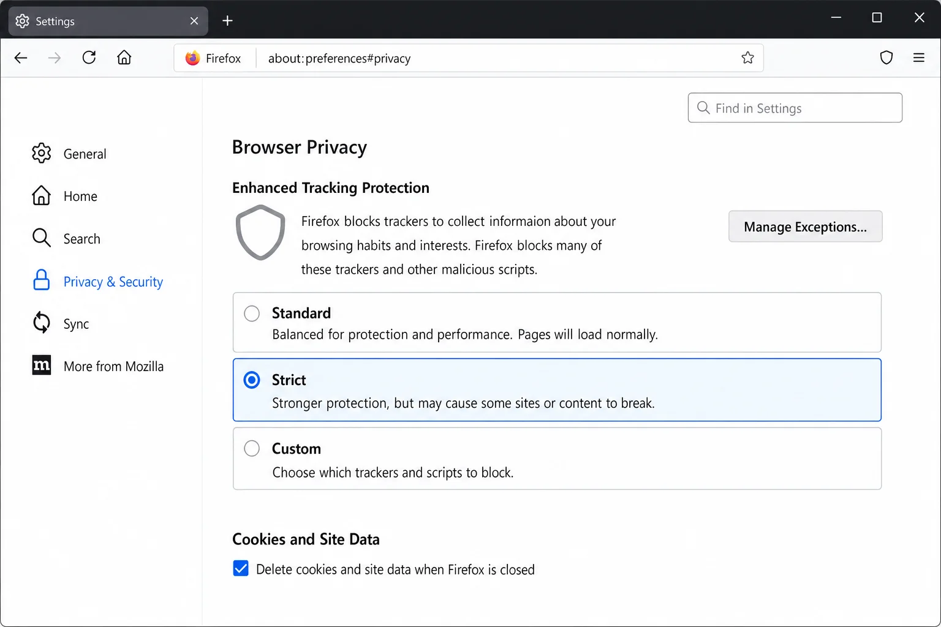Click the Browser Privacy heading
Screen dimensions: 941x627
point(300,148)
